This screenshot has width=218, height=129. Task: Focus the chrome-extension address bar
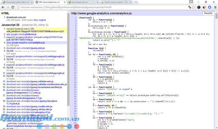103,7
